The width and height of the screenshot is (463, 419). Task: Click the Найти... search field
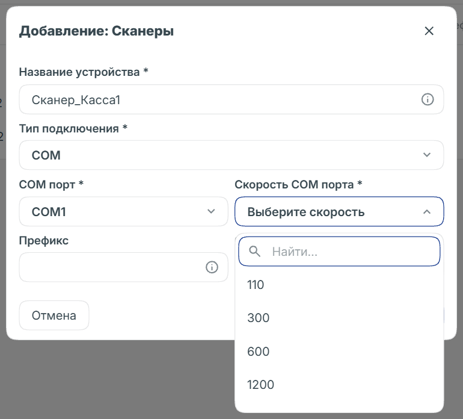coord(339,252)
